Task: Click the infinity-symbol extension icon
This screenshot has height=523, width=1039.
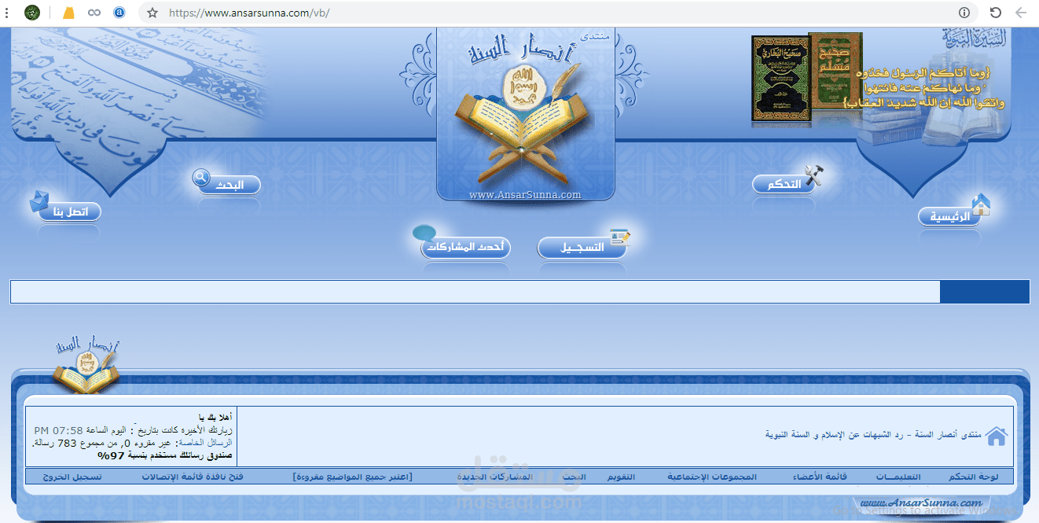Action: (94, 13)
